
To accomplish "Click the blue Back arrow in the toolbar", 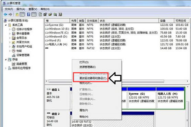I will click(x=5, y=14).
